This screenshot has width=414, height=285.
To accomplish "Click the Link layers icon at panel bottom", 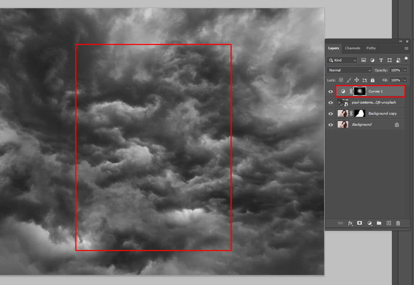I will [x=340, y=223].
